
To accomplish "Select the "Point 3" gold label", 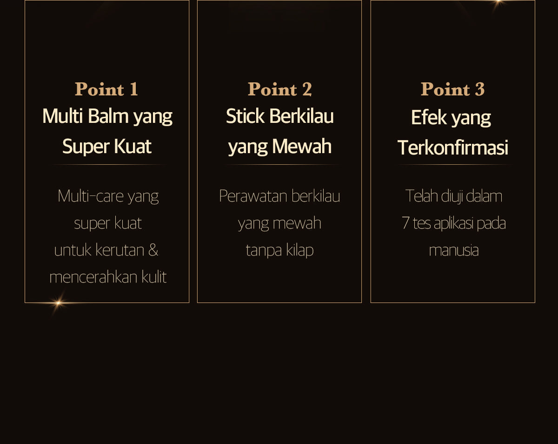I will (452, 89).
